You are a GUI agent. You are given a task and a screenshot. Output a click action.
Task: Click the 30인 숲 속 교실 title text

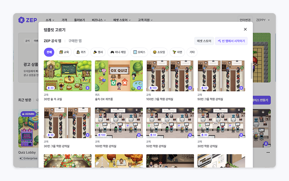[53, 99]
